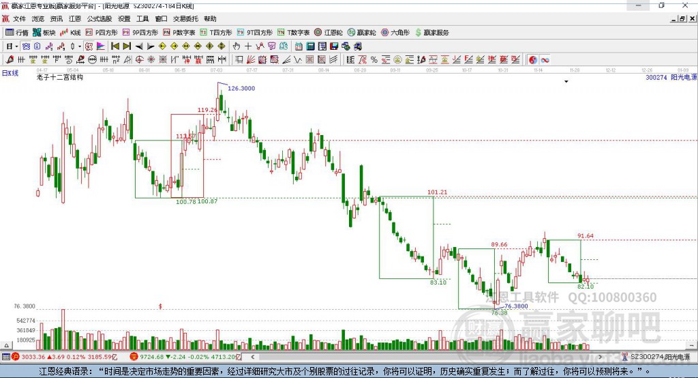This screenshot has width=698, height=378.
Task: Toggle the red 权 adjustment icon
Action: tap(89, 46)
